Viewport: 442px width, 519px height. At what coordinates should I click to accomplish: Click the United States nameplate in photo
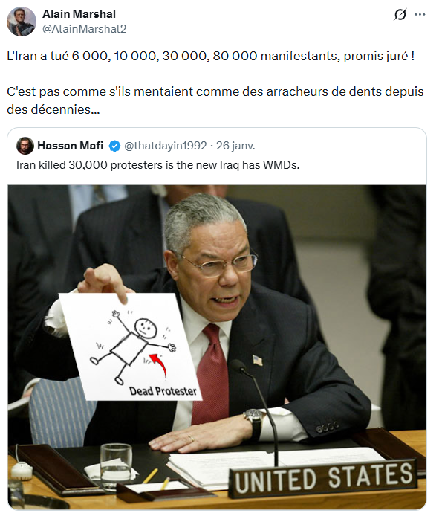click(323, 479)
